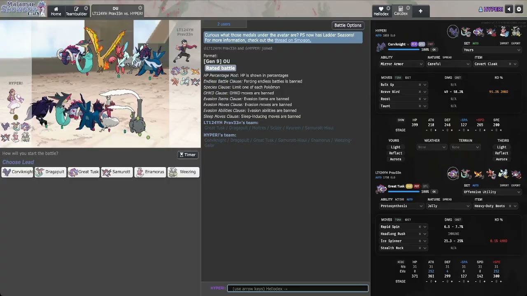Click the chat input field

[x=298, y=289]
